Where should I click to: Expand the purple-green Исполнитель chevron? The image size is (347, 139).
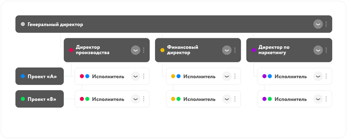[318, 99]
